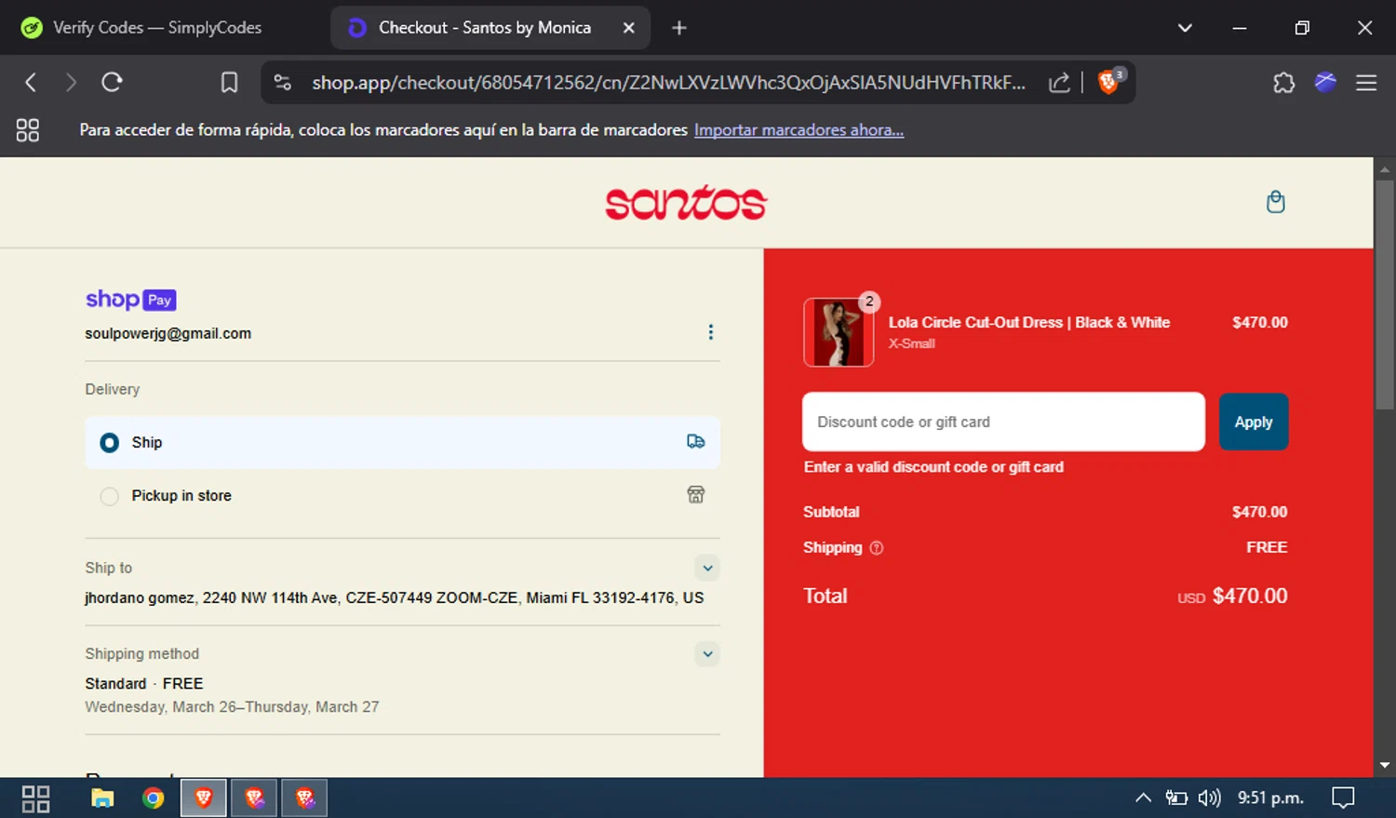Open the notifications center icon
The width and height of the screenshot is (1396, 818).
click(1343, 798)
